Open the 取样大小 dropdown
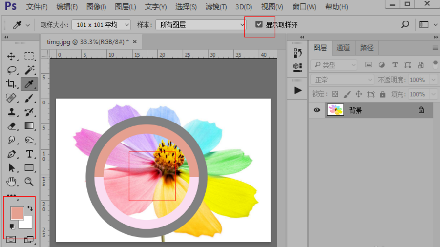This screenshot has height=247, width=440. coord(101,25)
